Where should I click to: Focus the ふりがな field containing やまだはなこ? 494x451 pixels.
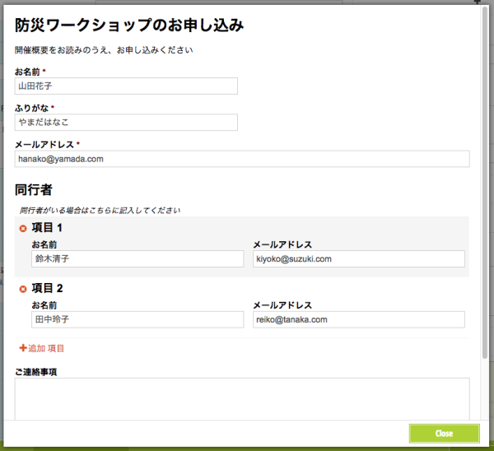pyautogui.click(x=126, y=122)
